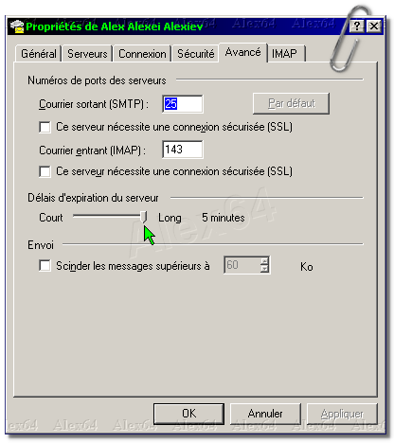Confirm settings with OK button

click(188, 414)
